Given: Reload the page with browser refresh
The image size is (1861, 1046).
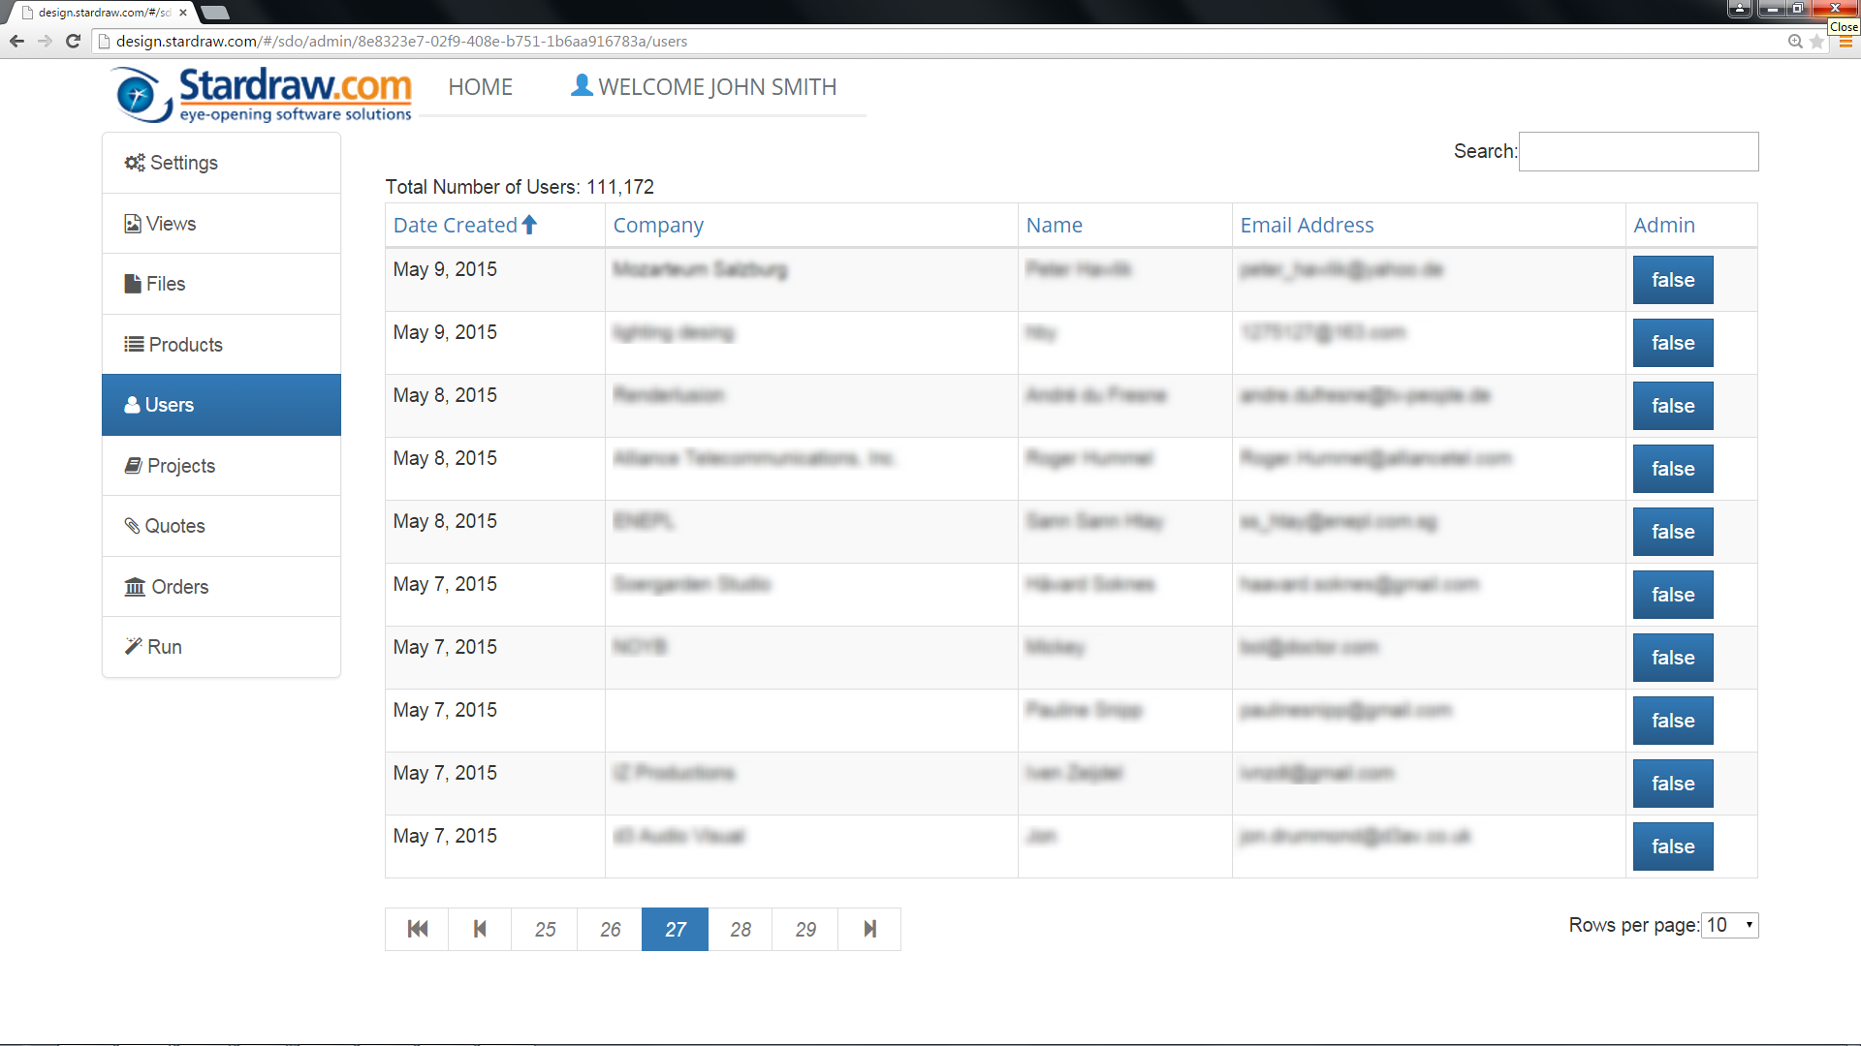Looking at the screenshot, I should (73, 41).
